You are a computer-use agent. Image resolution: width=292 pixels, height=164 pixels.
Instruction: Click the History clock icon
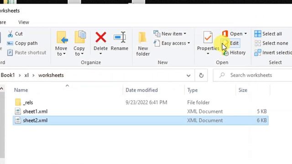coord(226,53)
